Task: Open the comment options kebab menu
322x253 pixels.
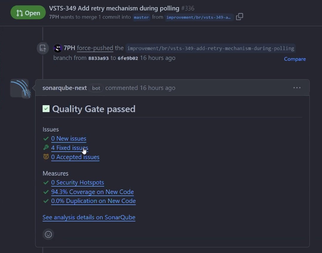Action: pos(297,87)
